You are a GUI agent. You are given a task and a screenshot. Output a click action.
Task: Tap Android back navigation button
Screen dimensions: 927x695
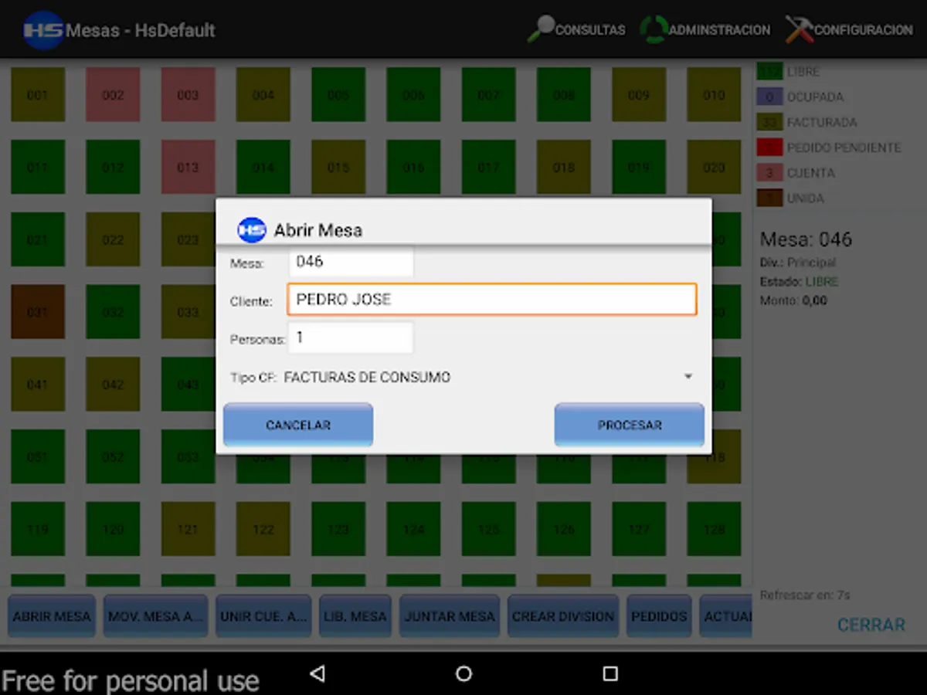[x=317, y=673]
